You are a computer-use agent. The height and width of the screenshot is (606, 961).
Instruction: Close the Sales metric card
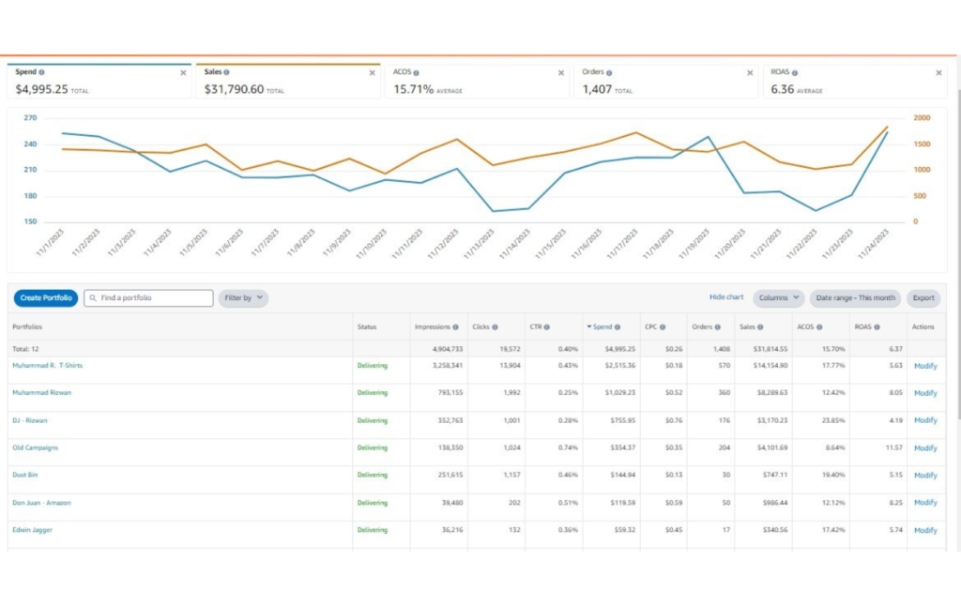click(372, 73)
